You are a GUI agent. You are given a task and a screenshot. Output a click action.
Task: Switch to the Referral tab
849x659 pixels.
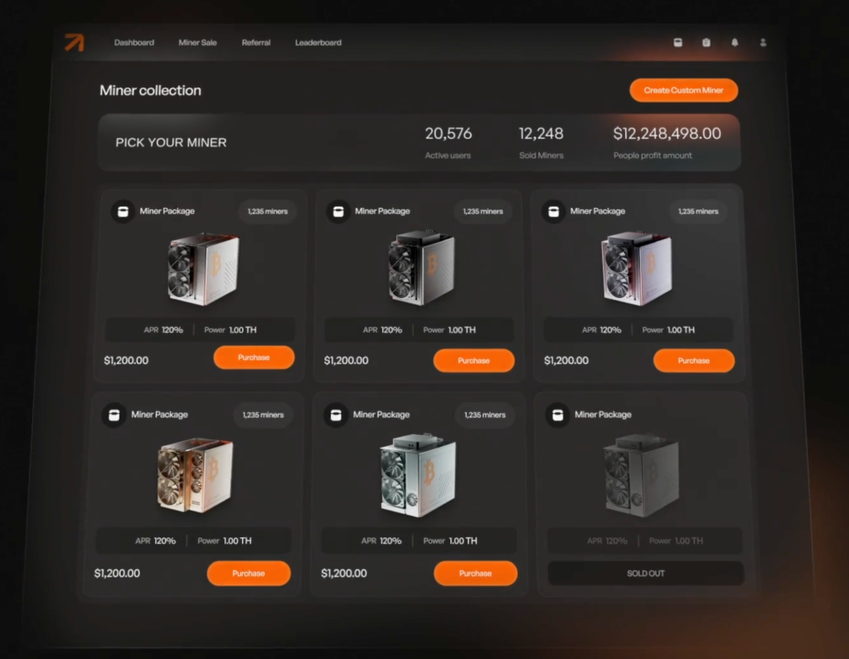click(256, 42)
